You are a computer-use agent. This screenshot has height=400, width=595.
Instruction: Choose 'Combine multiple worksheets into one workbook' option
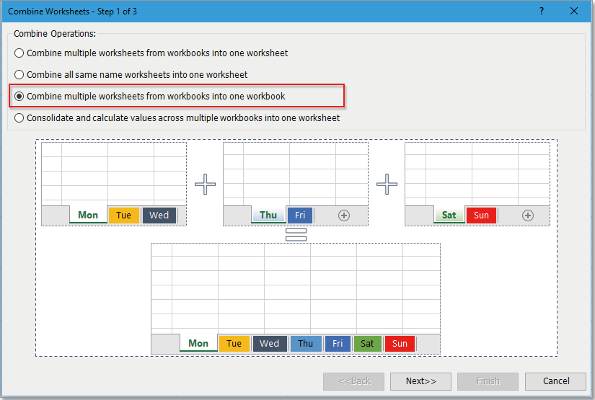tap(19, 97)
